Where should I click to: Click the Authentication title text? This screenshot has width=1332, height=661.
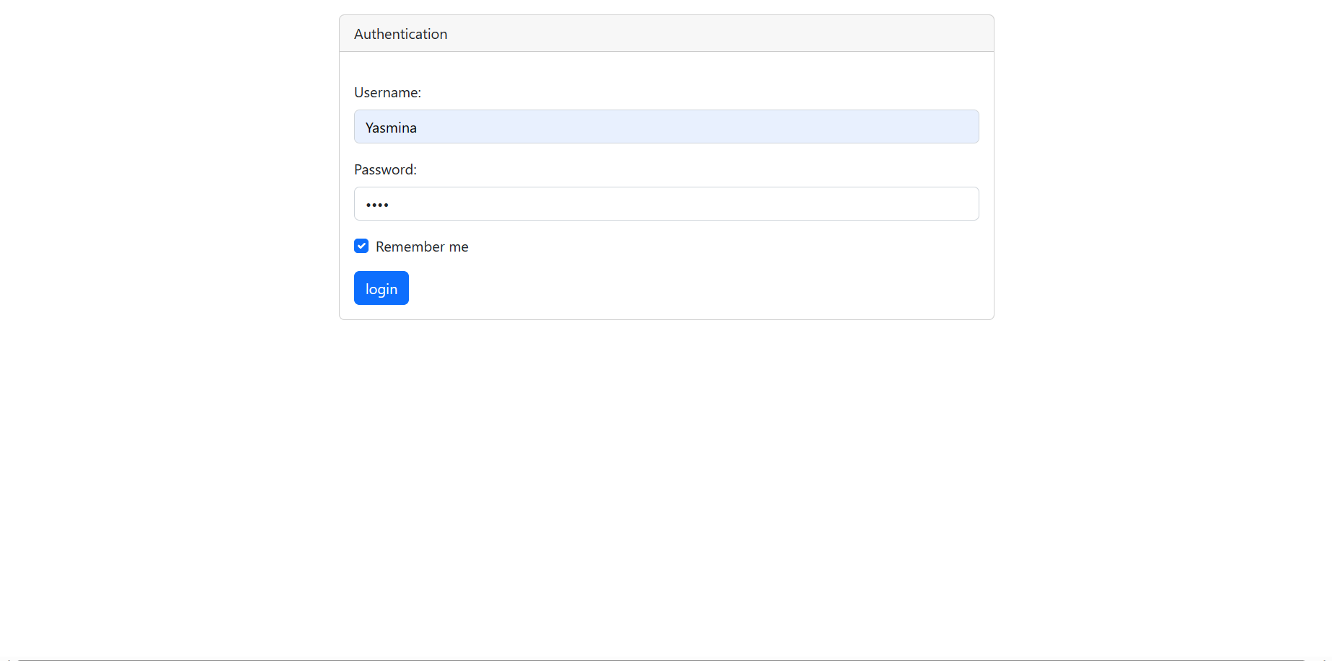coord(400,33)
